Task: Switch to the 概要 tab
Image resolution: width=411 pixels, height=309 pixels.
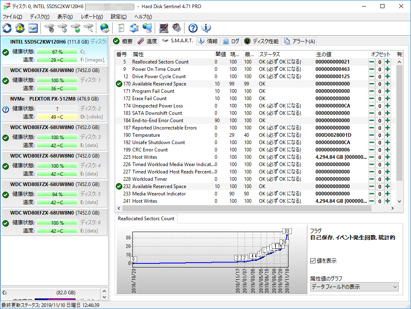Action: [123, 41]
